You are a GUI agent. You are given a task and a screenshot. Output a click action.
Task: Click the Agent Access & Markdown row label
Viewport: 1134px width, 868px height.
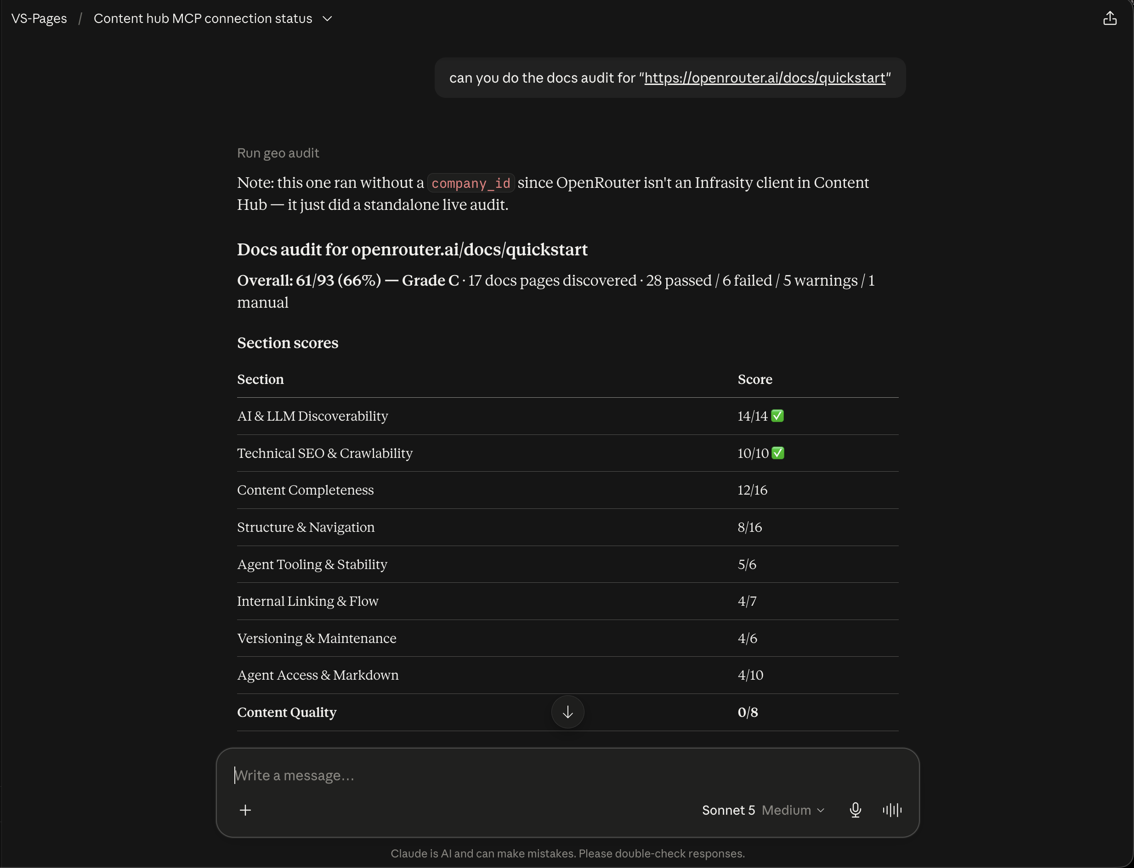click(x=318, y=675)
